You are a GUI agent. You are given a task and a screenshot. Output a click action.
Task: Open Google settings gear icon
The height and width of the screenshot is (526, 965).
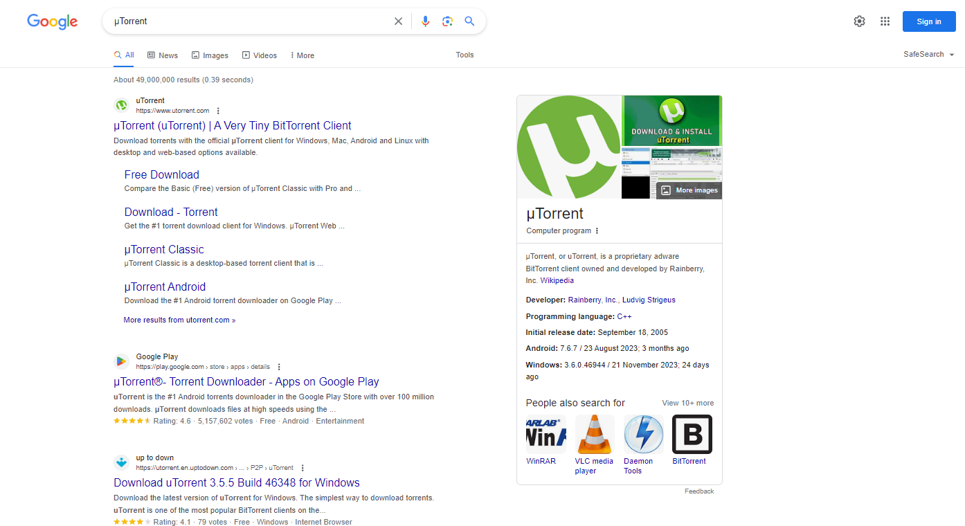859,21
